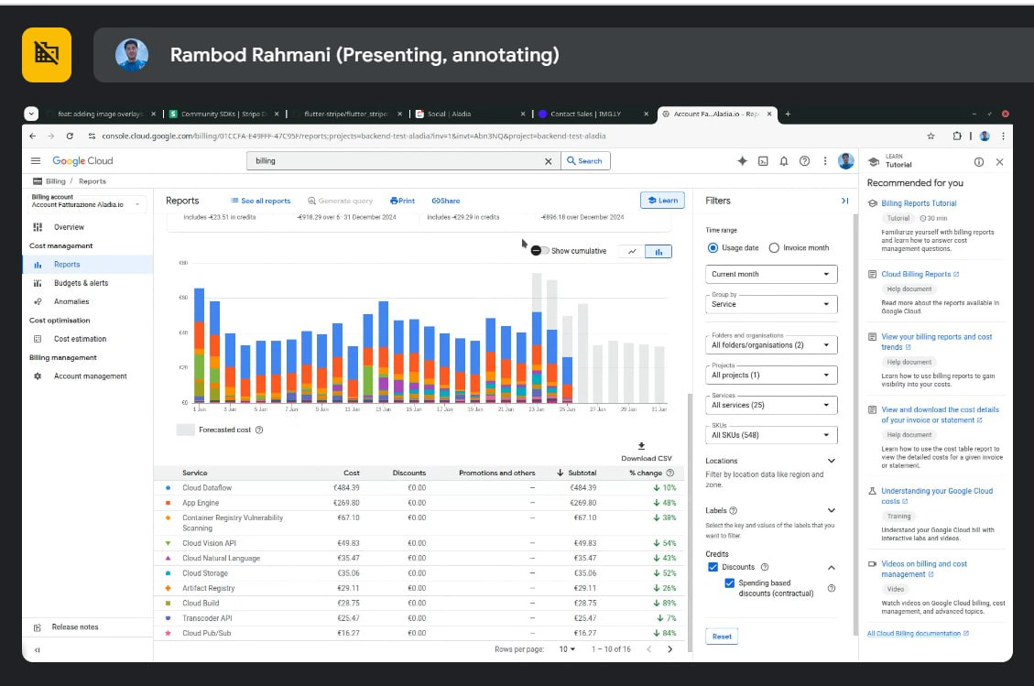The width and height of the screenshot is (1034, 686).
Task: Open the All SKUs (548) dropdown
Action: (x=771, y=435)
